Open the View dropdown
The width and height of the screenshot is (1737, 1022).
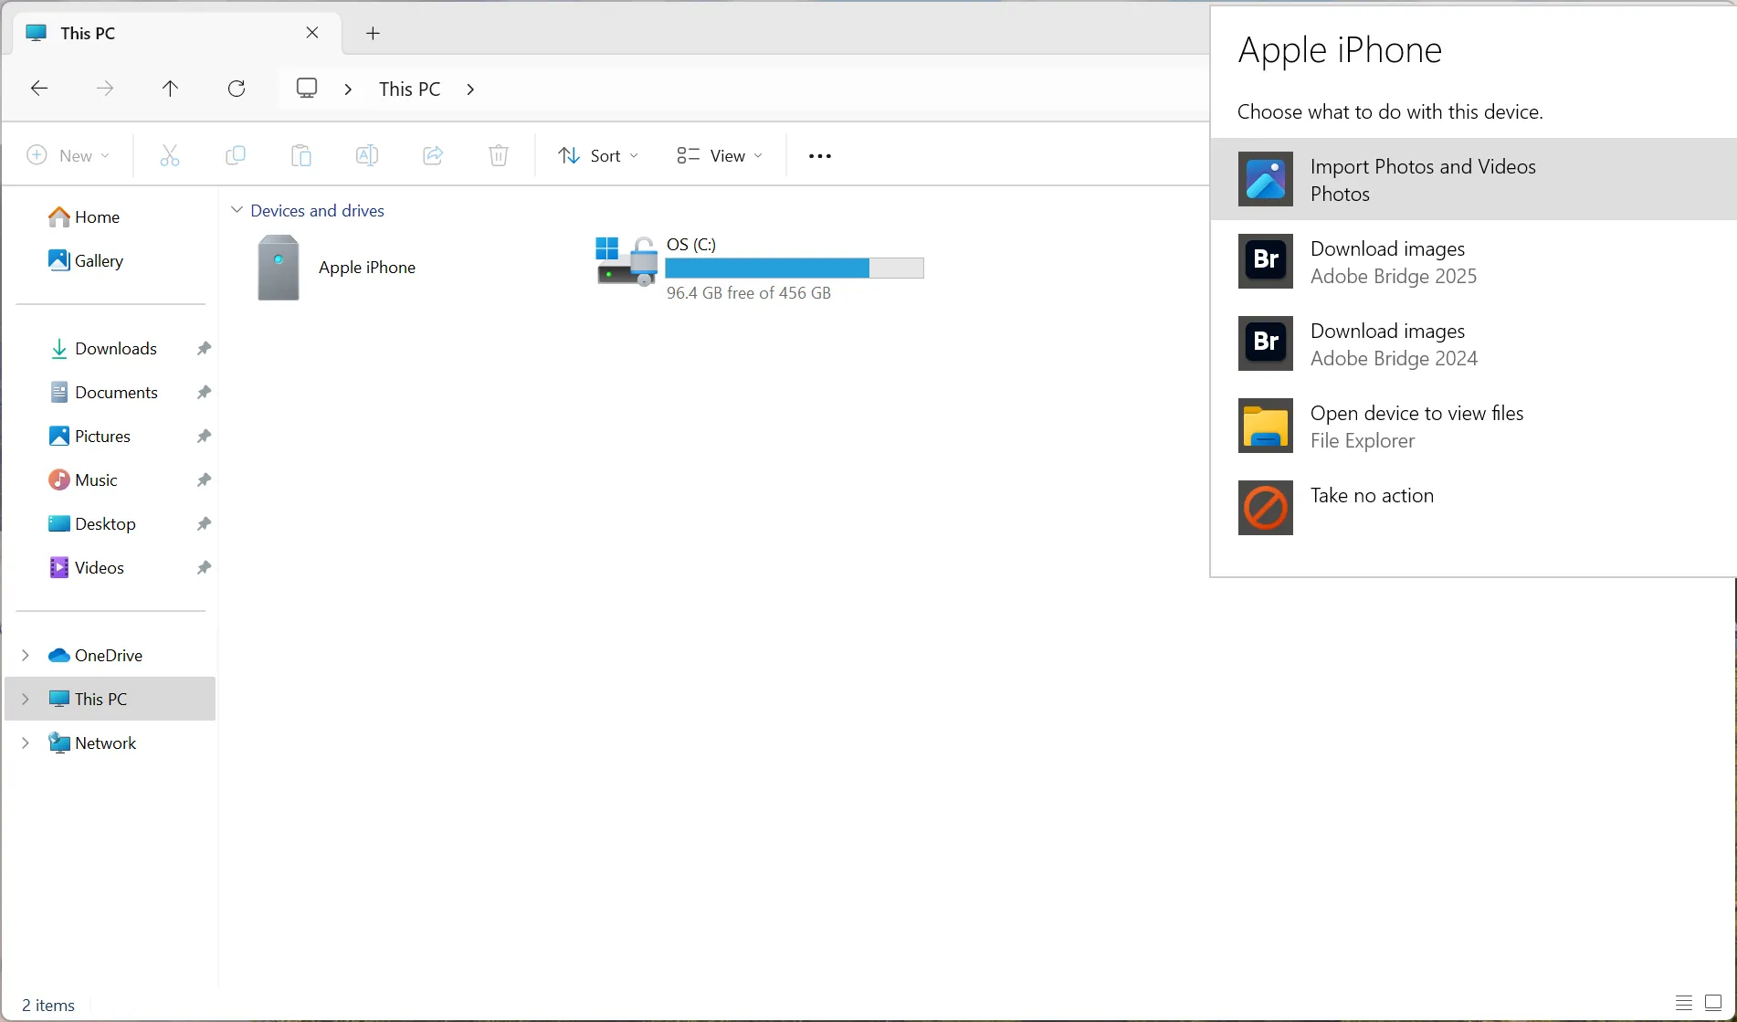(719, 155)
